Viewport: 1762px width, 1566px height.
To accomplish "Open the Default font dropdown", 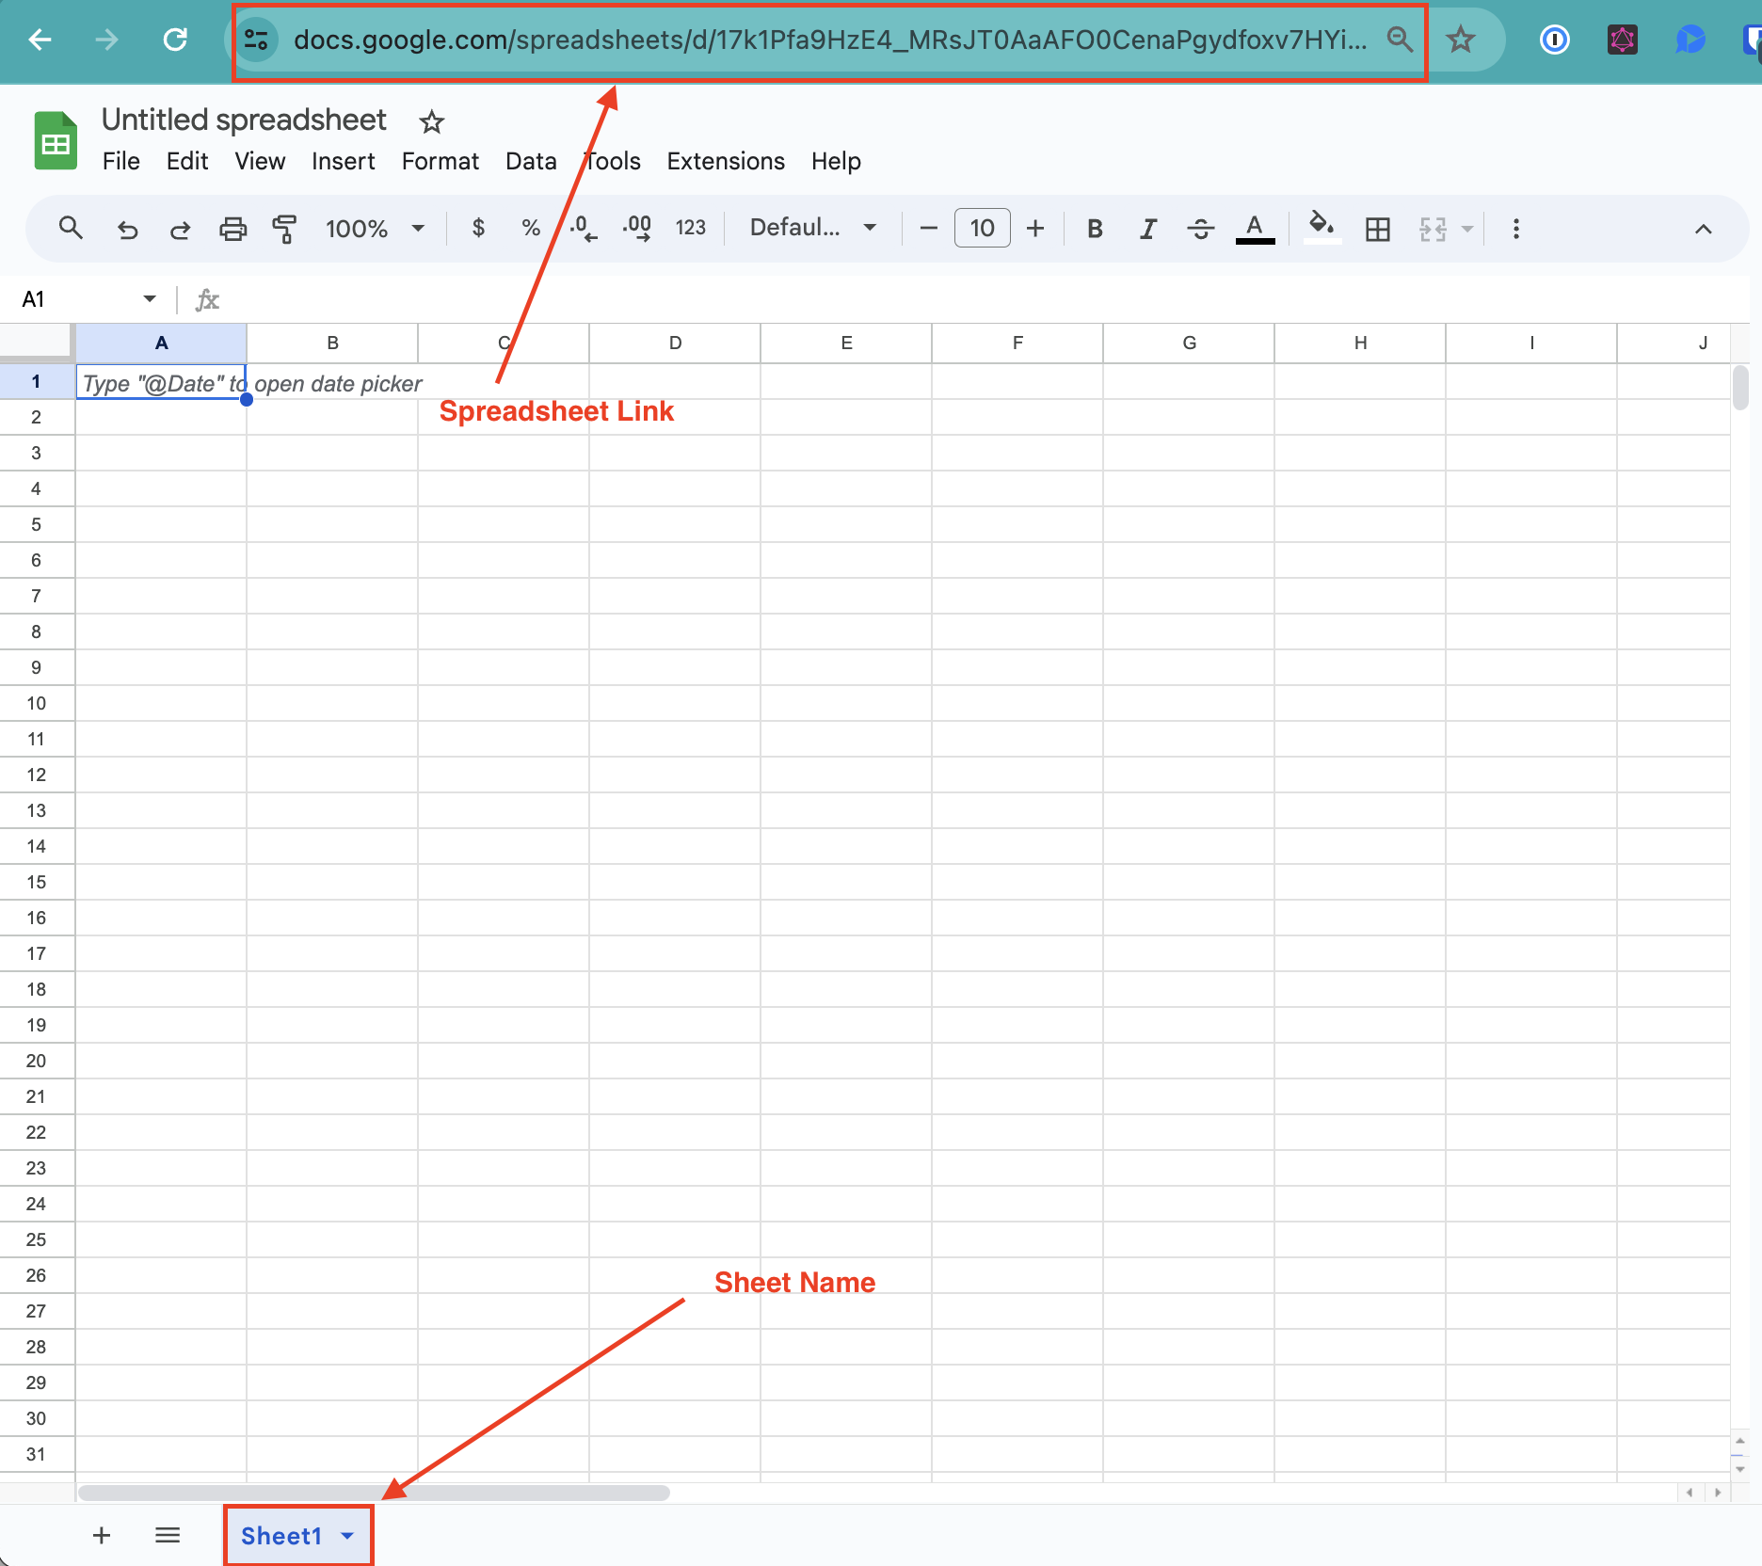I will coord(813,228).
